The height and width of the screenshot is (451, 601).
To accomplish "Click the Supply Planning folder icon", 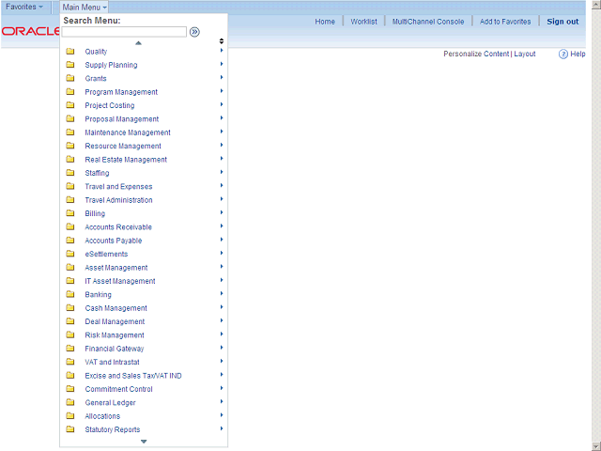I will [70, 65].
